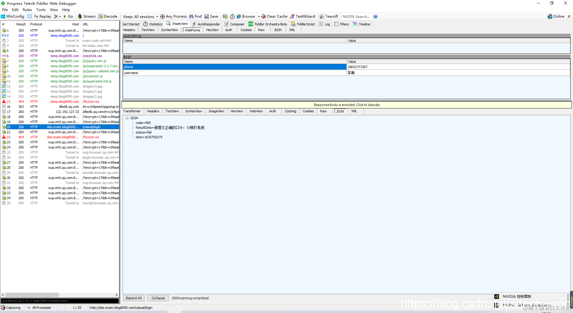This screenshot has height=313, width=573.
Task: Switch to the AutoResponder tab
Action: [x=206, y=24]
